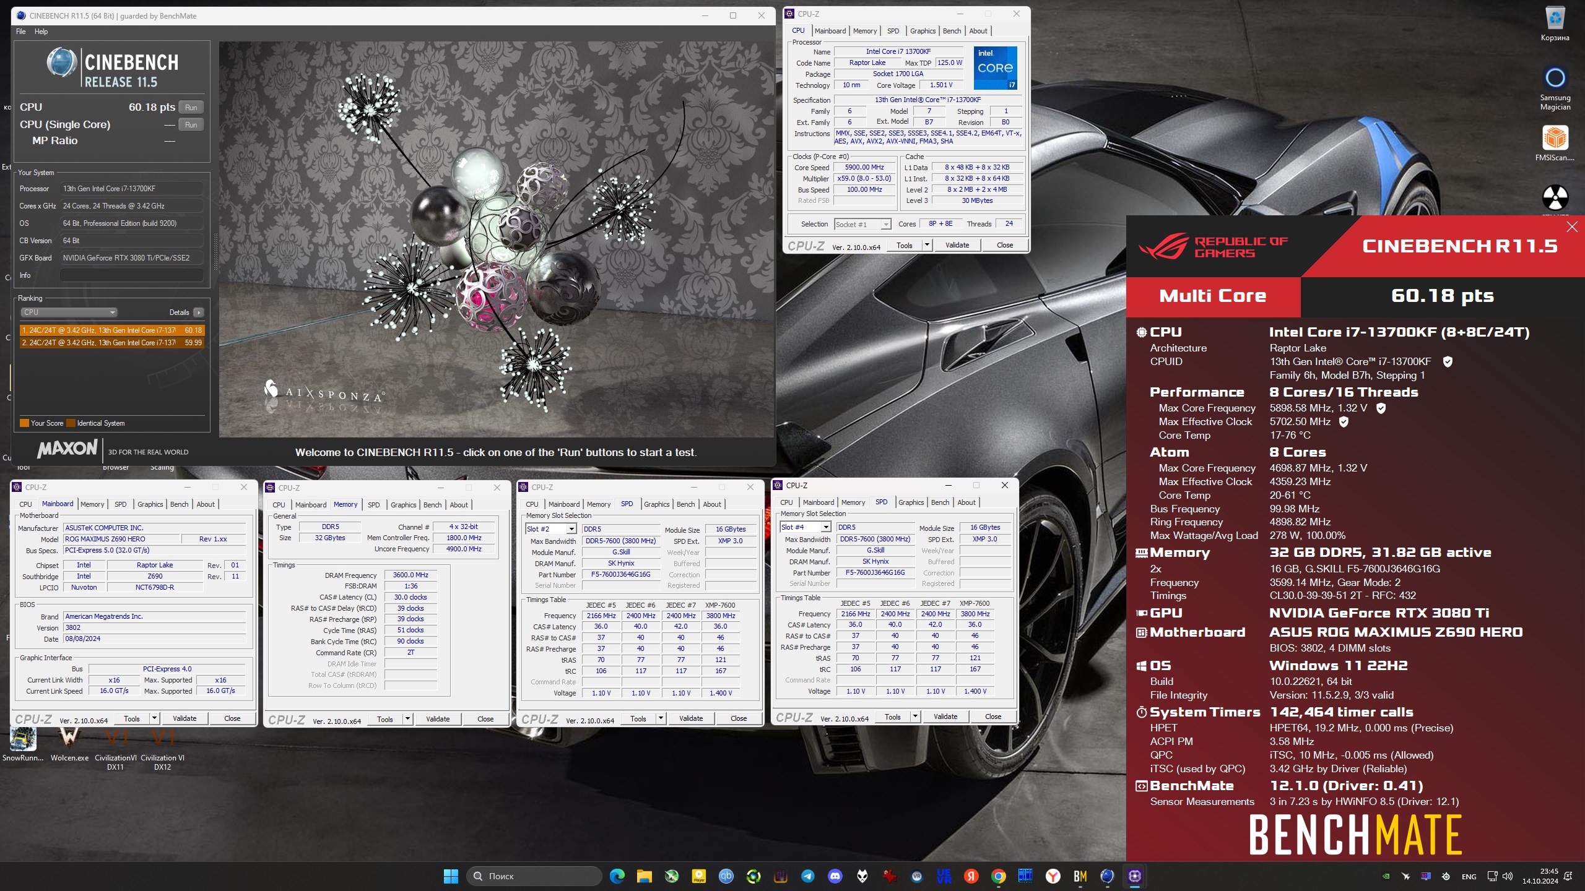Screen dimensions: 1585x891
Task: Expand Tools arrow in Slot #2 SPD window
Action: pos(661,718)
